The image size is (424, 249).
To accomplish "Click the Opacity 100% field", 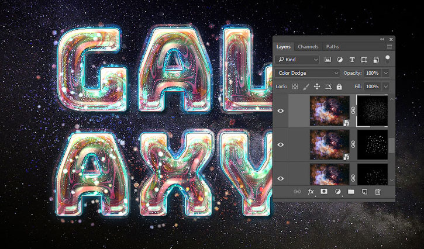I will click(x=373, y=73).
